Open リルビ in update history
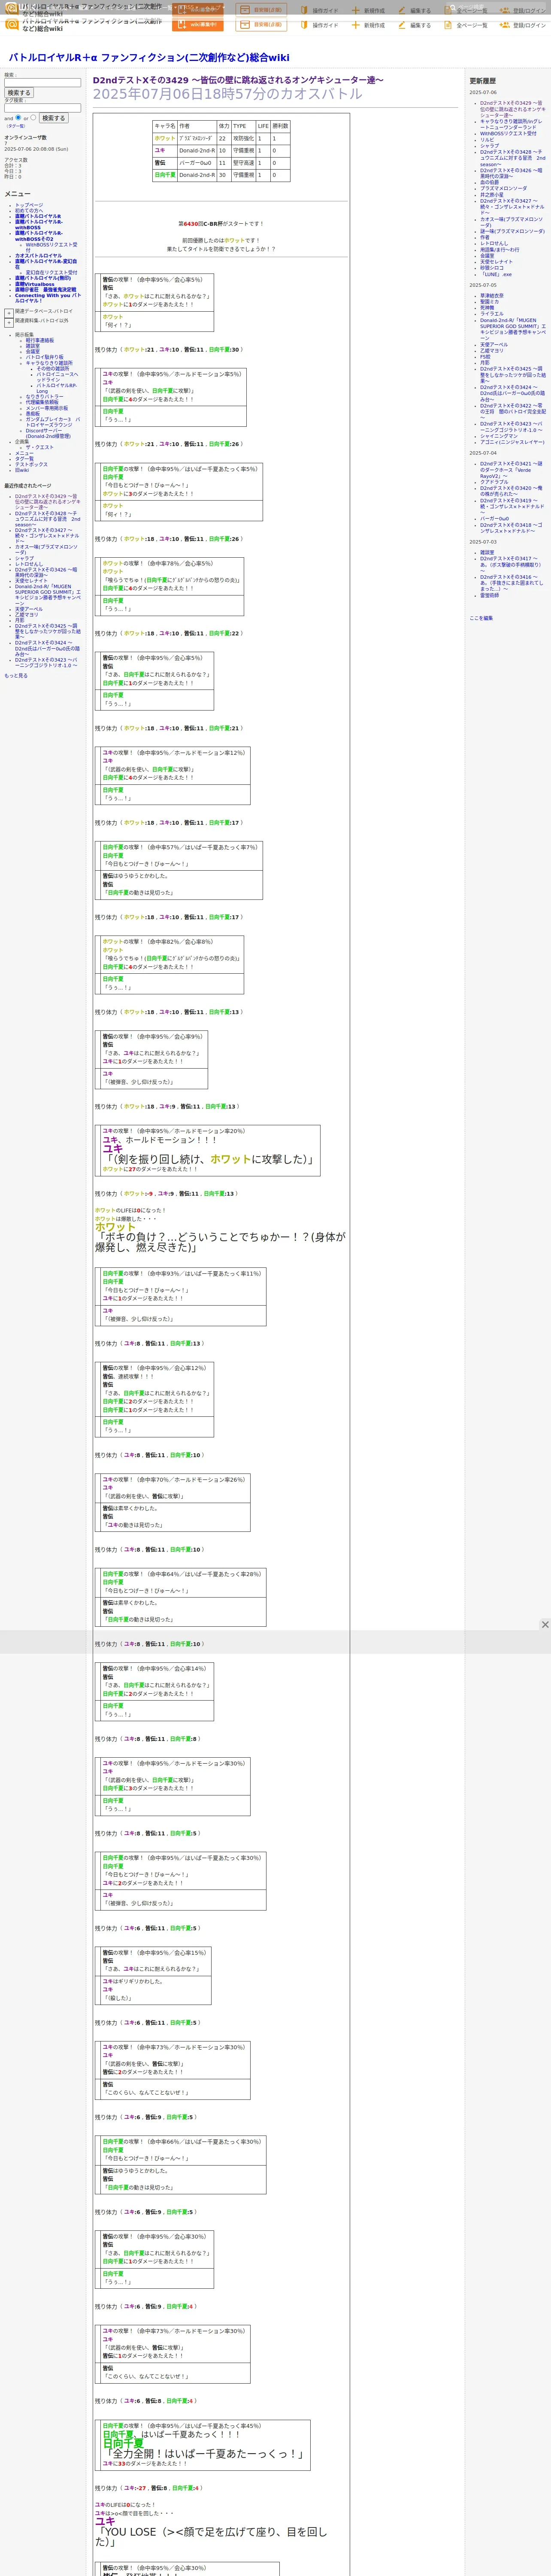Image resolution: width=551 pixels, height=2576 pixels. (487, 140)
